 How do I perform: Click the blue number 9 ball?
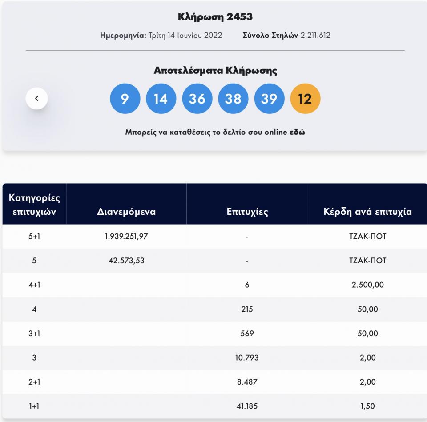pyautogui.click(x=125, y=98)
